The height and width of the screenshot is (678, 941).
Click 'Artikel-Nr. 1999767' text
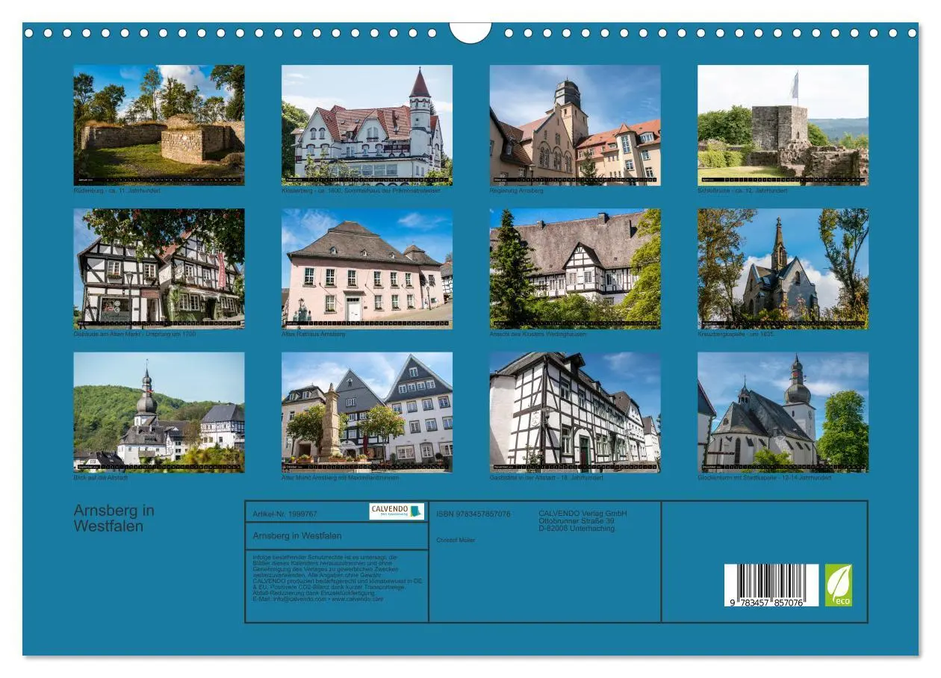(285, 514)
